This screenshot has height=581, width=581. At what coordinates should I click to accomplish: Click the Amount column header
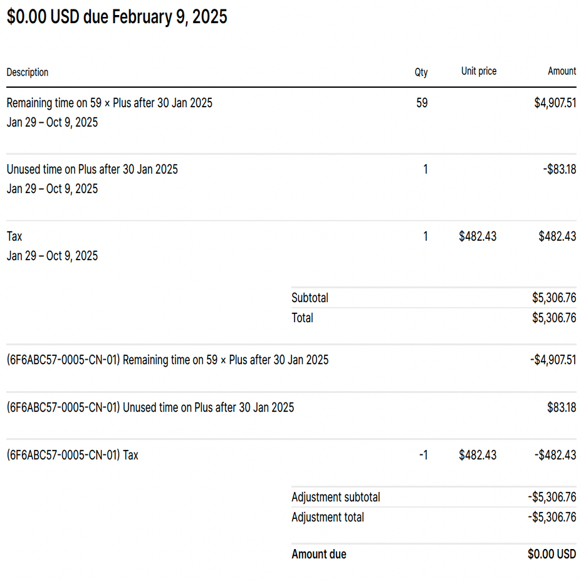coord(562,71)
